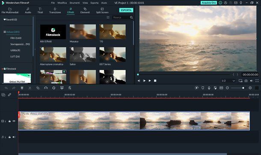This screenshot has height=155, width=261.
Task: Click the marker shield icon
Action: (203, 88)
